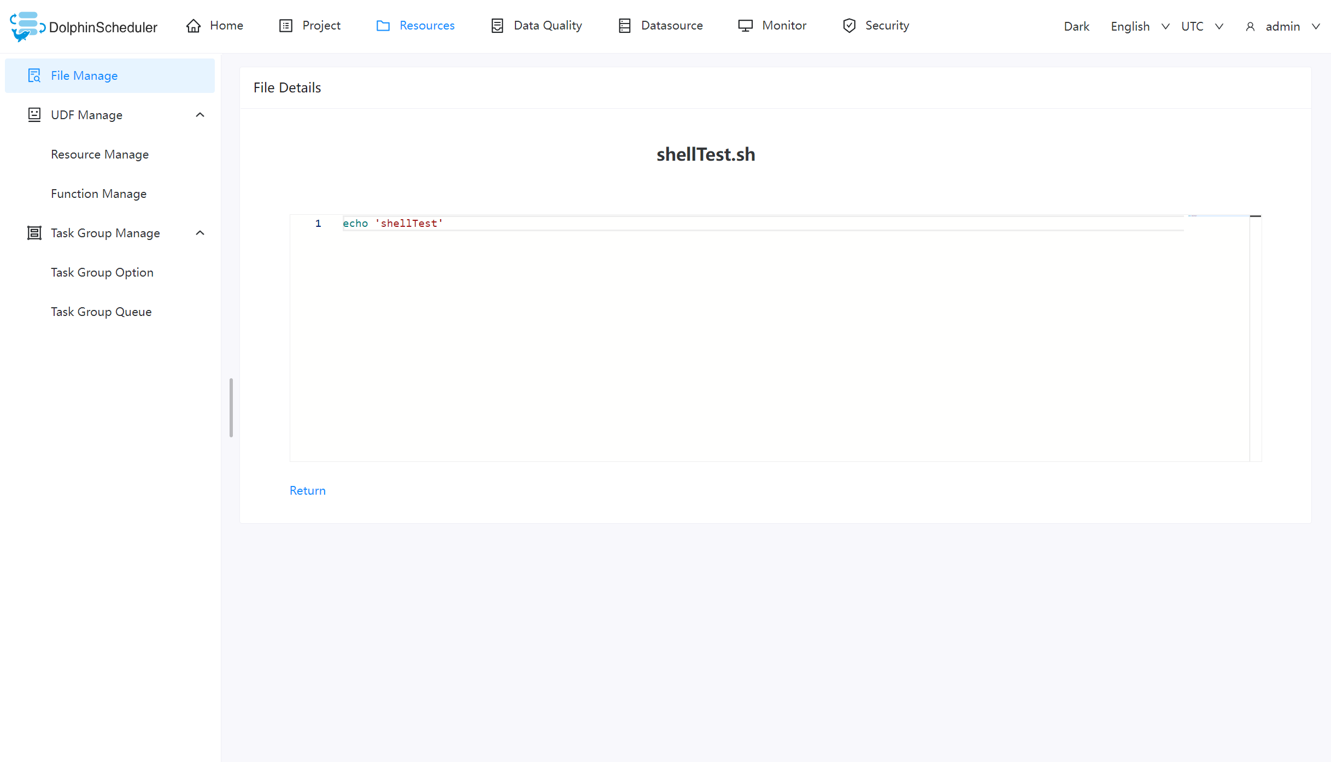Click line 1 of the shellTest.sh code
The width and height of the screenshot is (1331, 762).
coord(392,223)
